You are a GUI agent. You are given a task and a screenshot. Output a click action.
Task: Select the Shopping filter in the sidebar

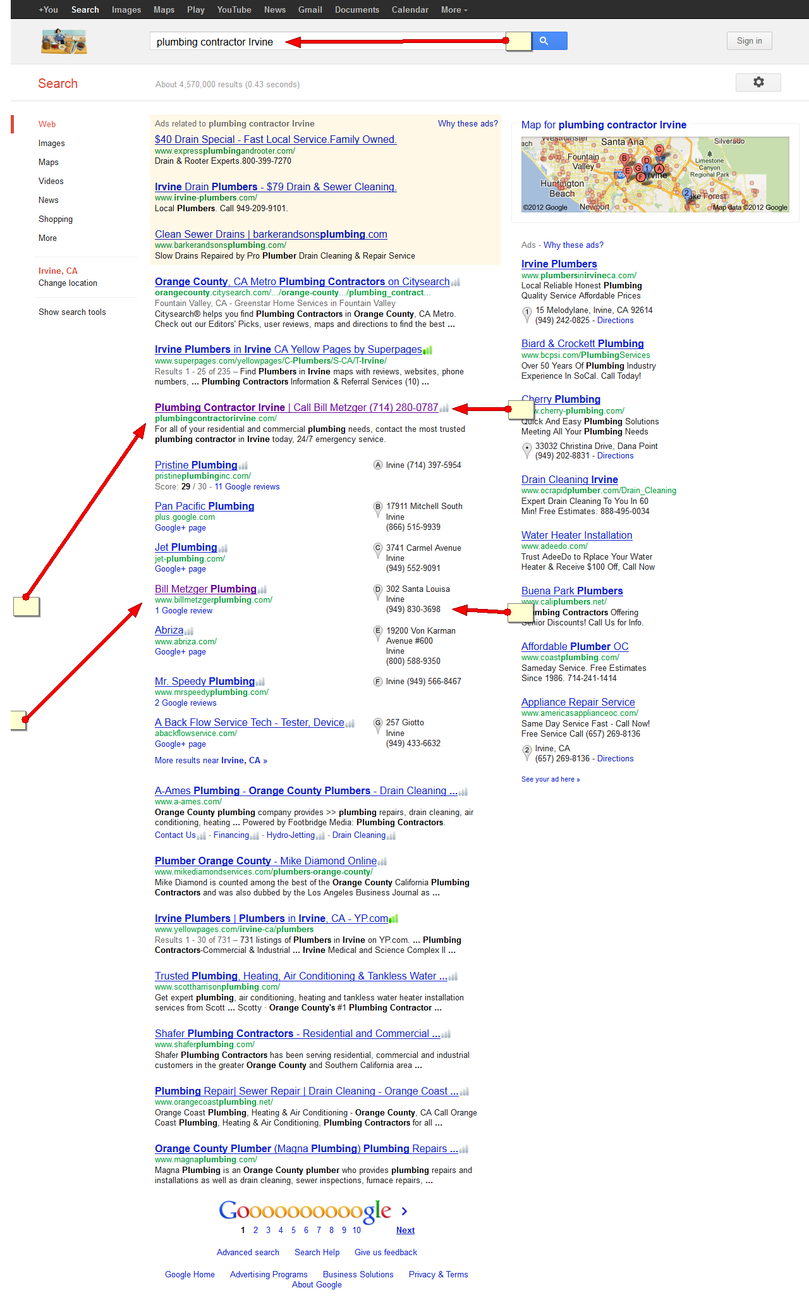tap(56, 219)
